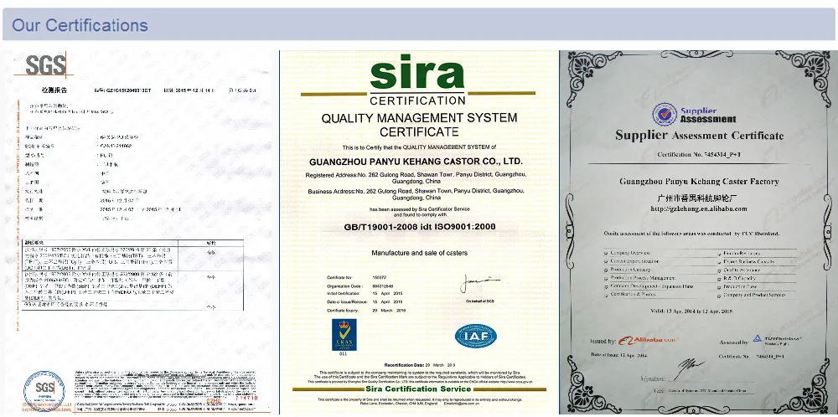This screenshot has height=417, width=838.
Task: Open the Supplier Assessment Certificate image
Action: point(699,232)
